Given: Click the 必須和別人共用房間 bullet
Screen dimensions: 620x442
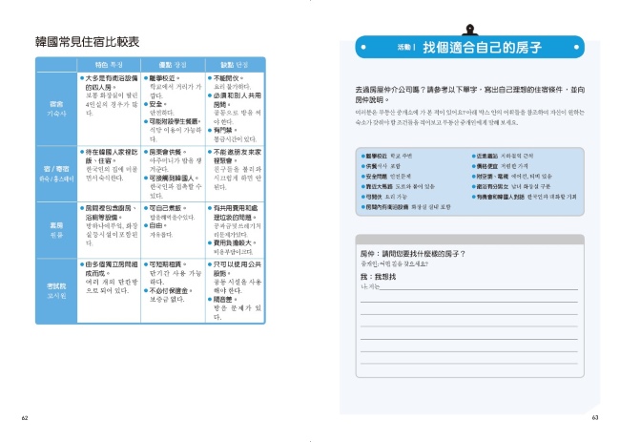Looking at the screenshot, I should (x=235, y=100).
